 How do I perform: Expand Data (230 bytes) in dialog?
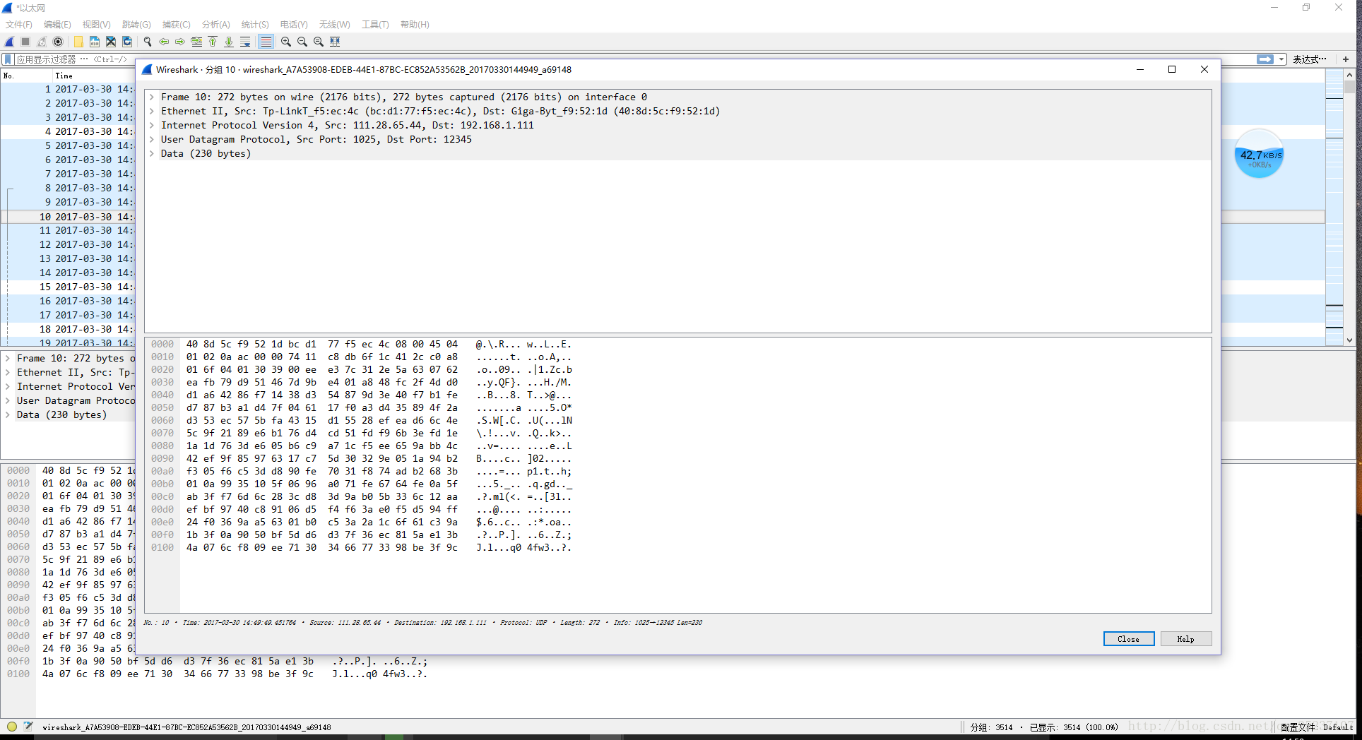click(152, 154)
